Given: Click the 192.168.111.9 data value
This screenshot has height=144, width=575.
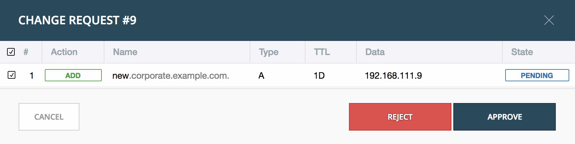Looking at the screenshot, I should pyautogui.click(x=393, y=76).
